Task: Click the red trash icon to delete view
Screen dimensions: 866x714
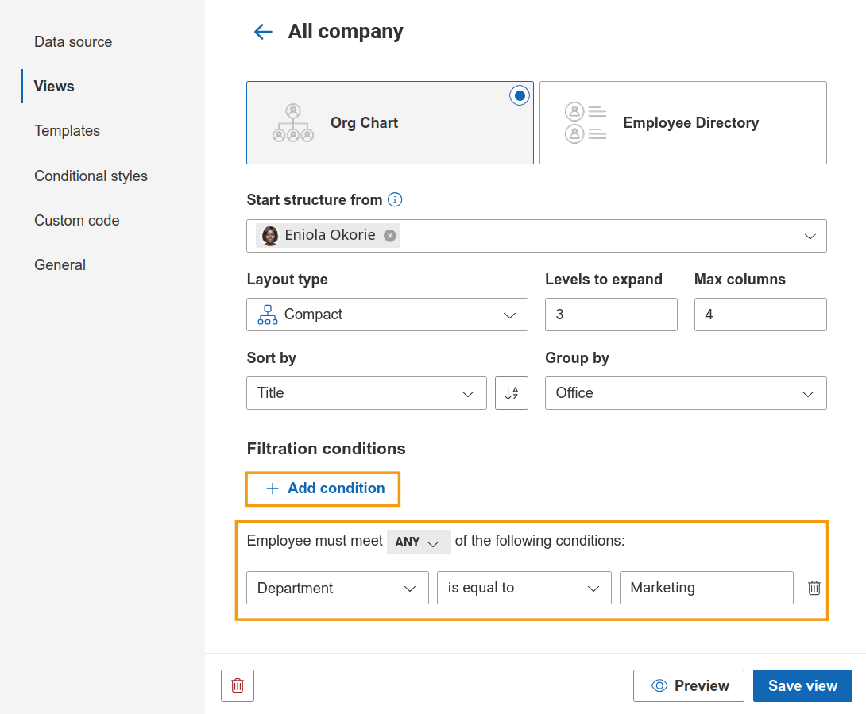Action: coord(238,686)
